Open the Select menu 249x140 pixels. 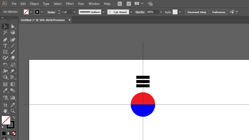[57, 4]
